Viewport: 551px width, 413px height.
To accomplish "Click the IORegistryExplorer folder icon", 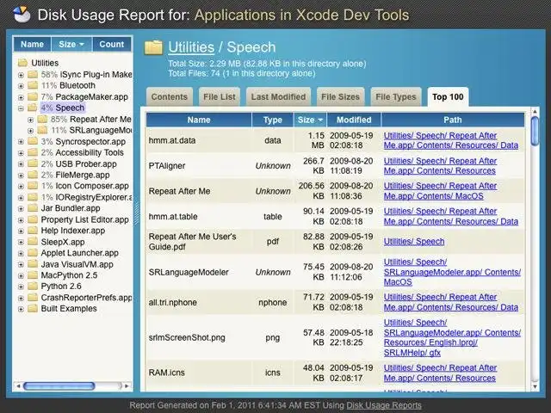I will [33, 197].
